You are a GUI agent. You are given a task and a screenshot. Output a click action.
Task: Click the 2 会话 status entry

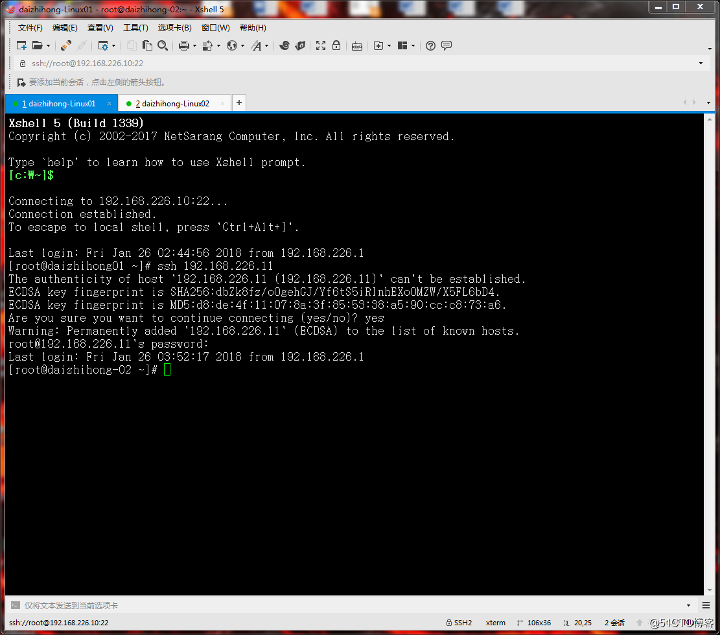click(614, 623)
